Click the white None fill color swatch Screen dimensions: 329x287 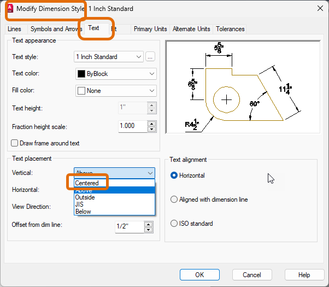pos(81,91)
